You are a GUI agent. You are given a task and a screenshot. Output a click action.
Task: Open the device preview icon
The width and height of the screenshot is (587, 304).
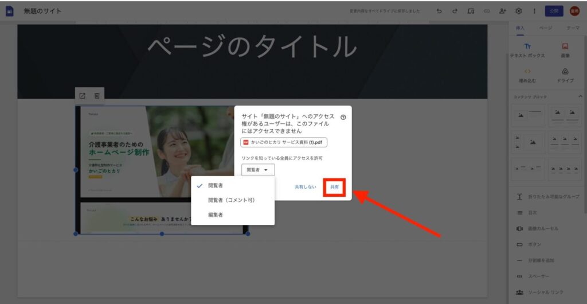point(471,11)
